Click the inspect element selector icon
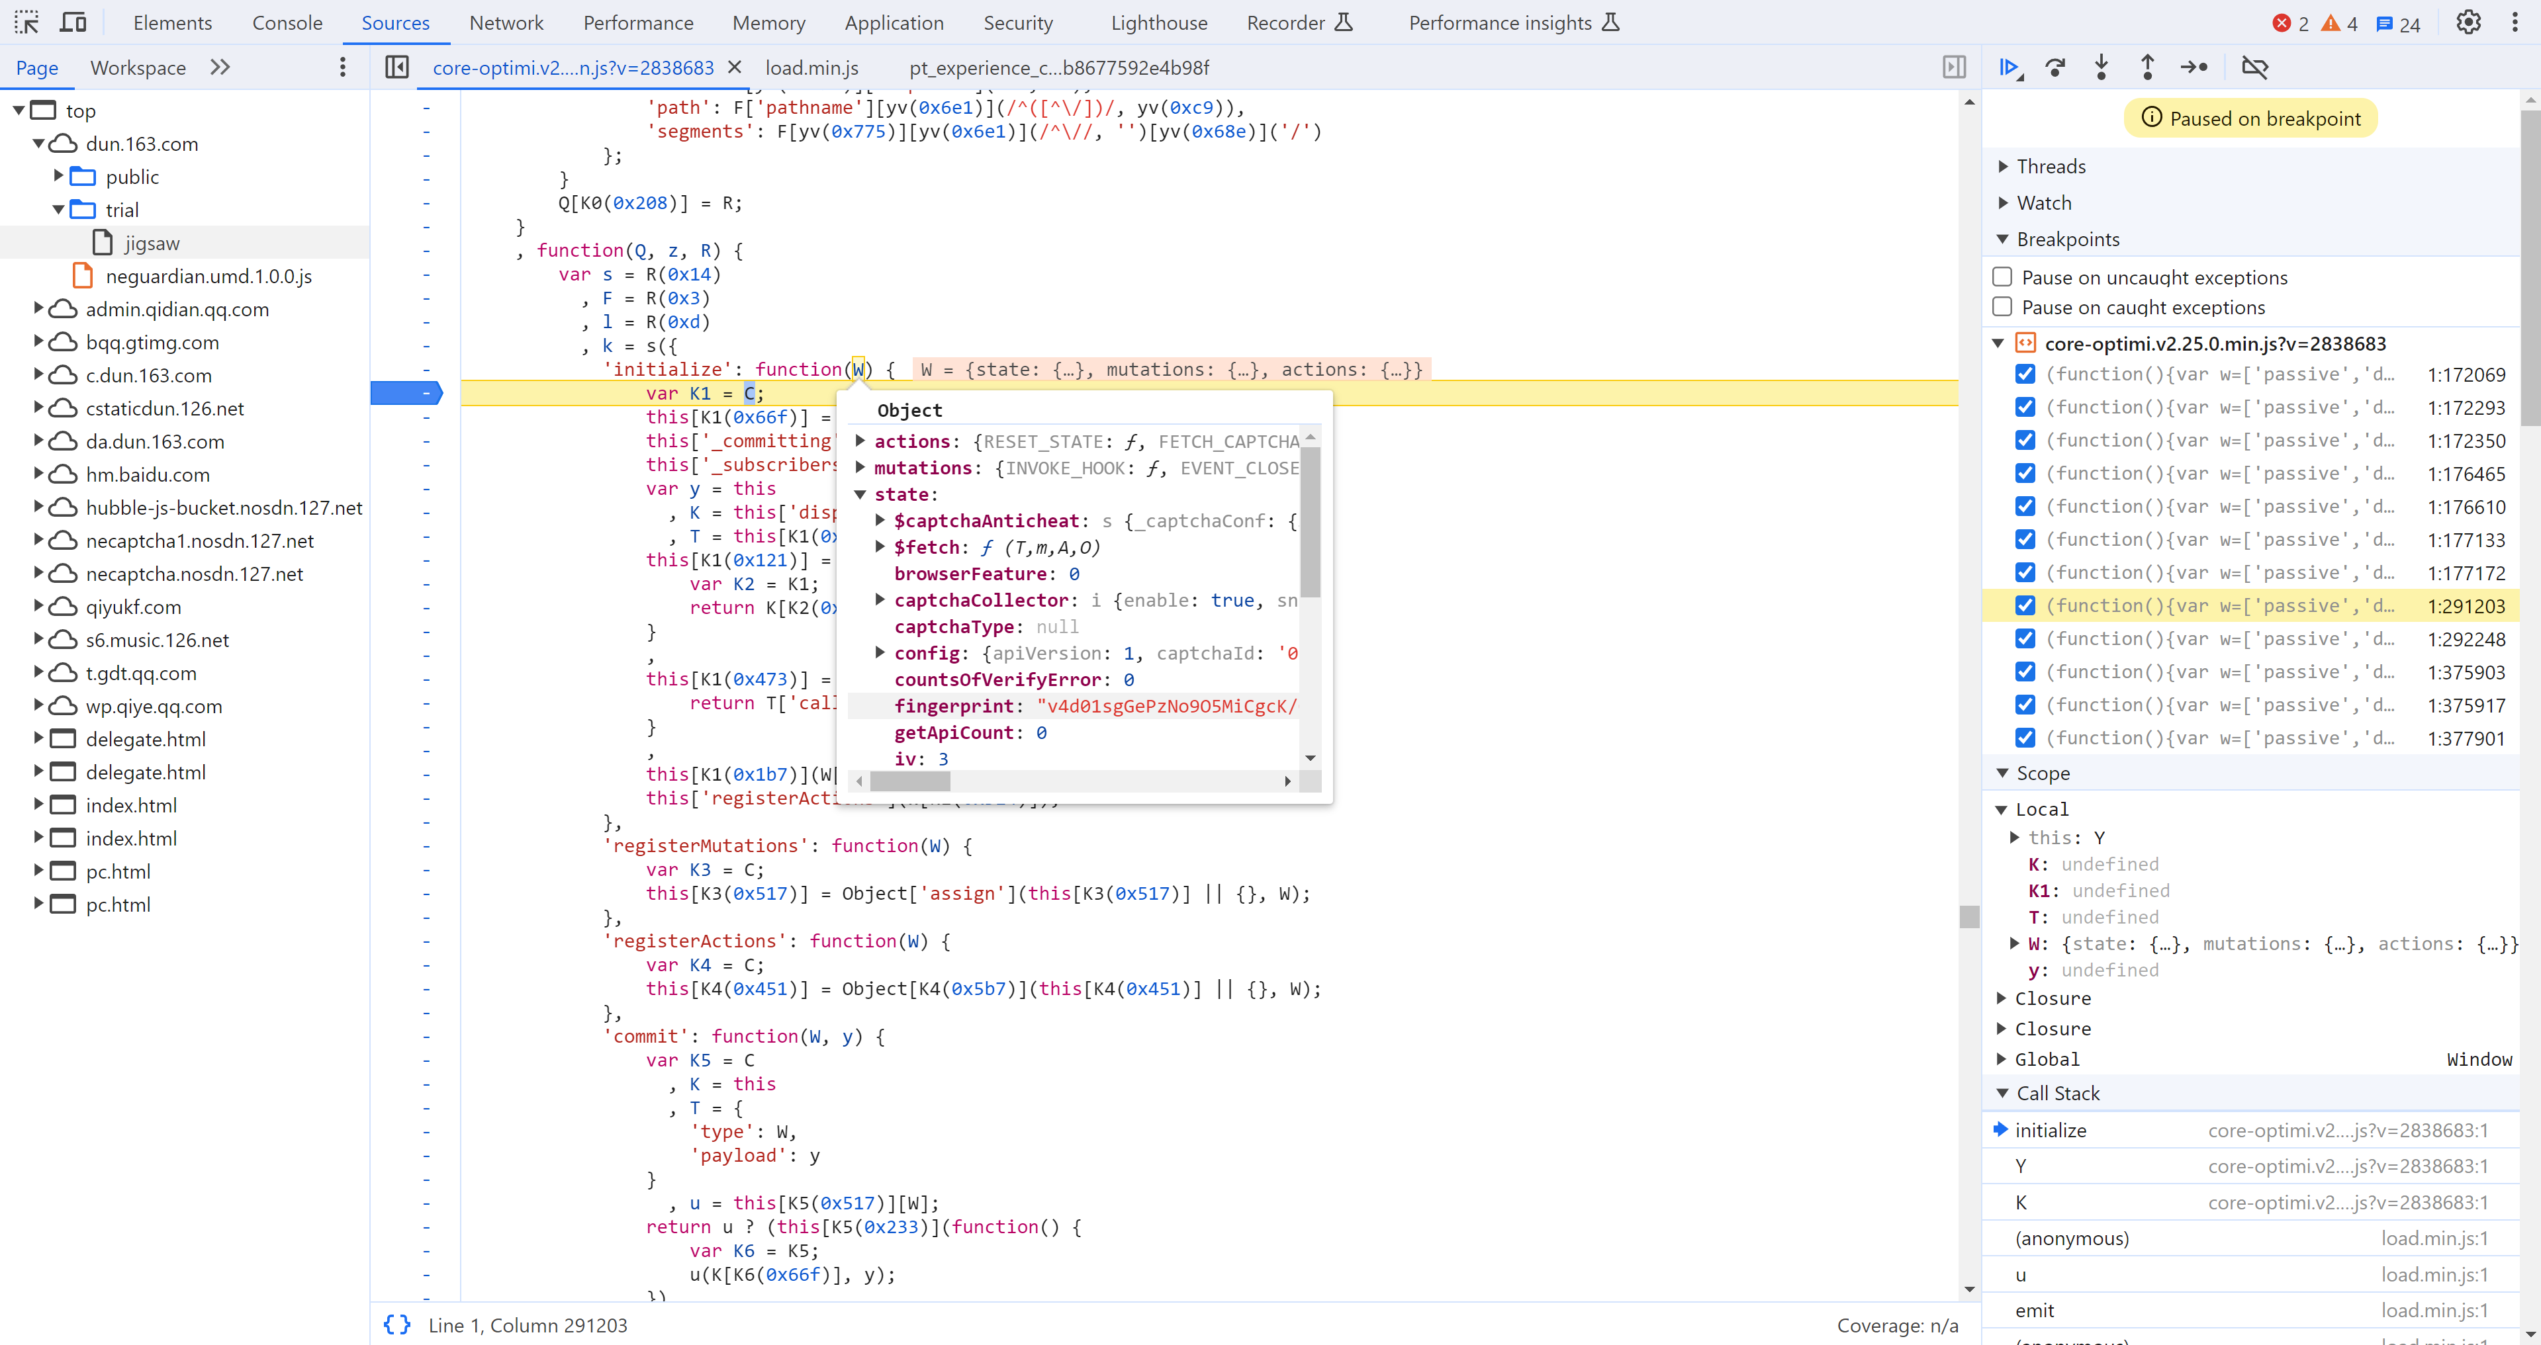 pos(26,22)
